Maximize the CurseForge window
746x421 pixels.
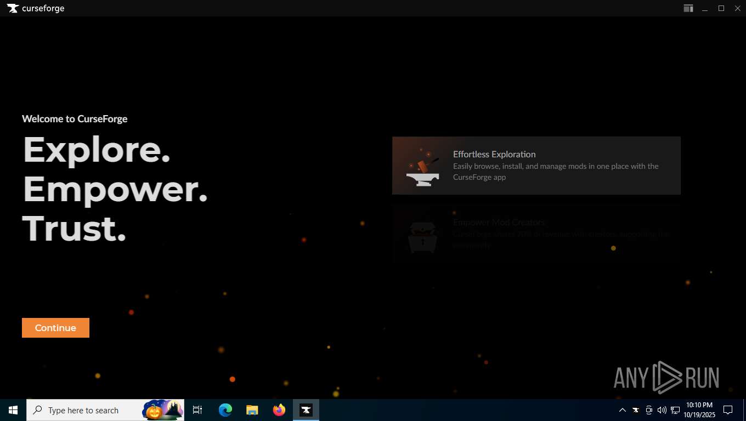click(x=721, y=8)
